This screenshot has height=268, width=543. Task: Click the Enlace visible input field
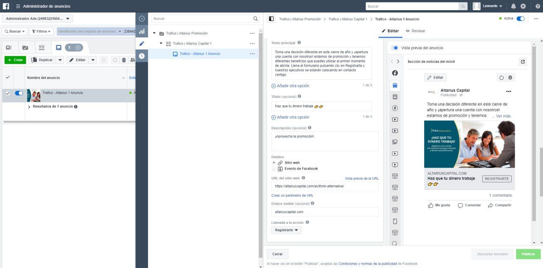(325, 212)
